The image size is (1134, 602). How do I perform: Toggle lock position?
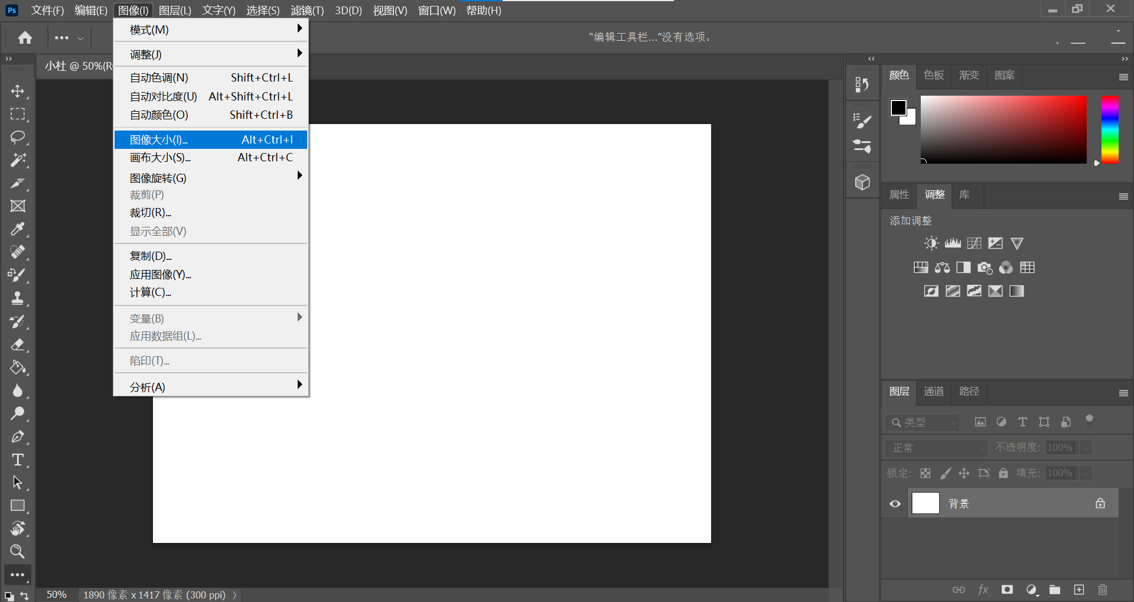964,473
